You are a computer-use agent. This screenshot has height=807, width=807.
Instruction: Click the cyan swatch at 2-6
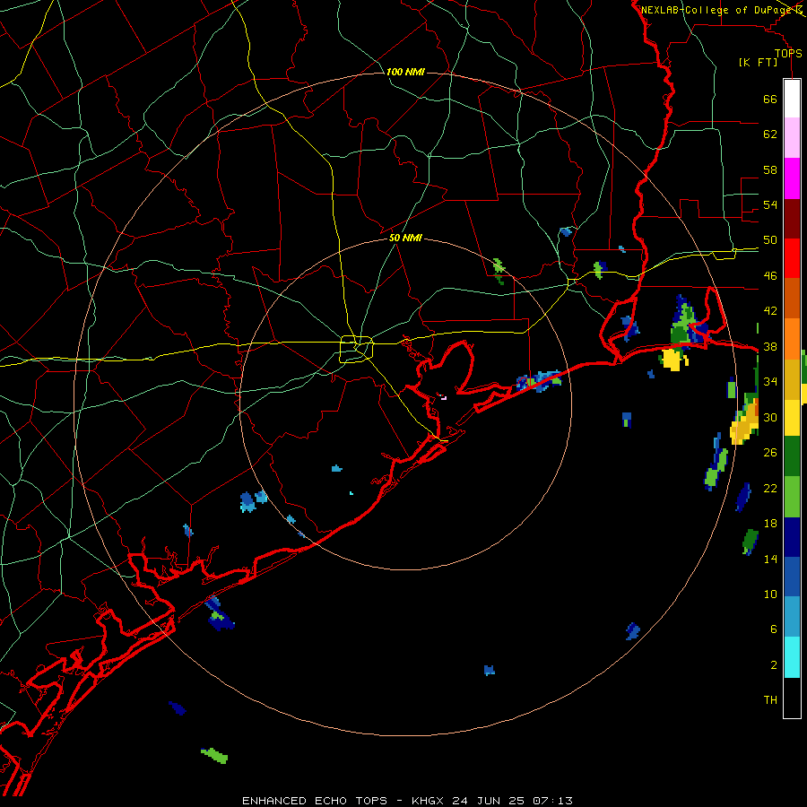pyautogui.click(x=792, y=657)
